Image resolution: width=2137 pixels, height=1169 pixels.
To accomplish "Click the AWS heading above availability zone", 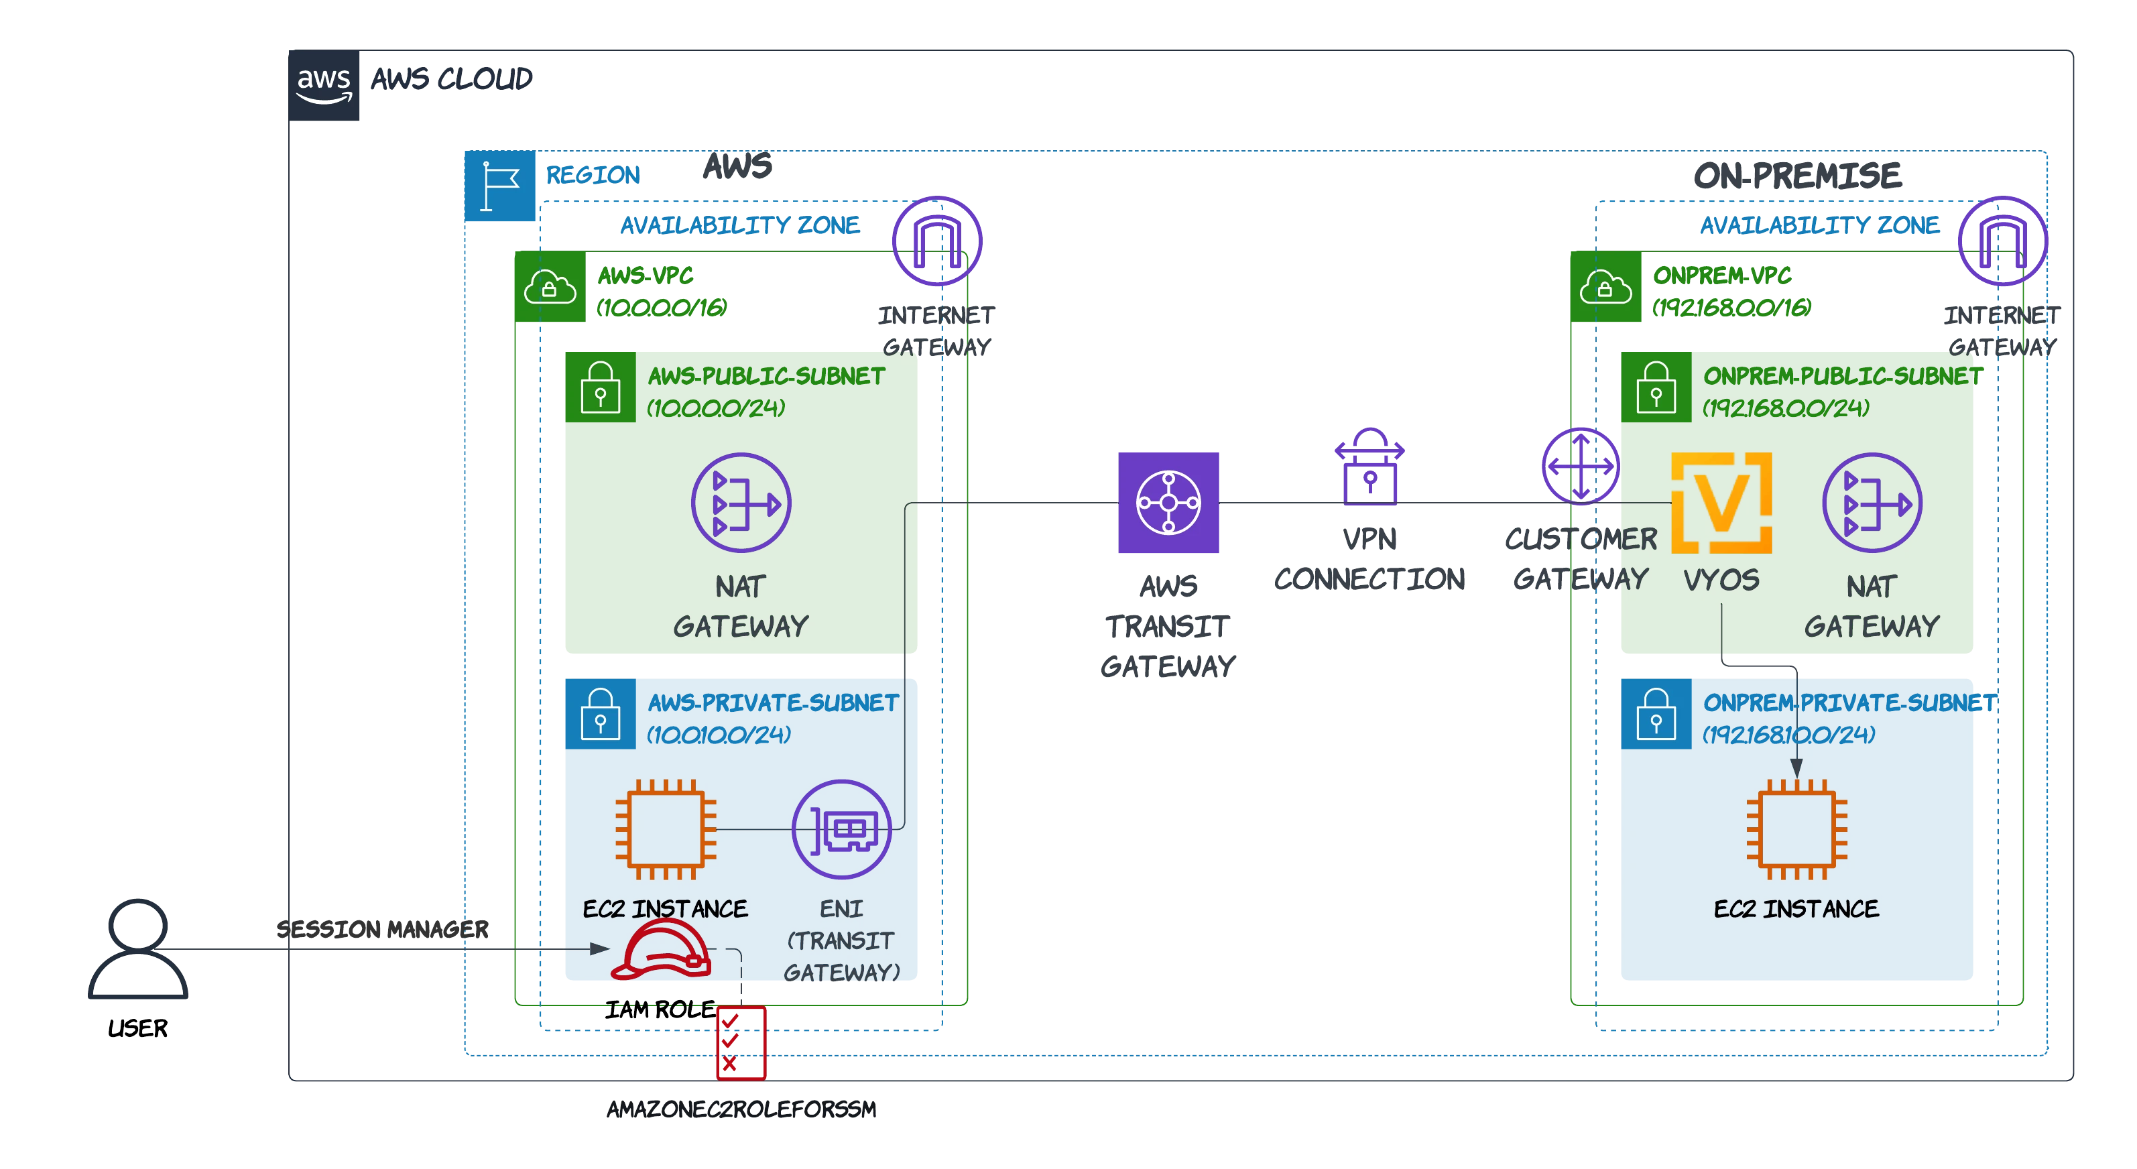I will pos(737,166).
